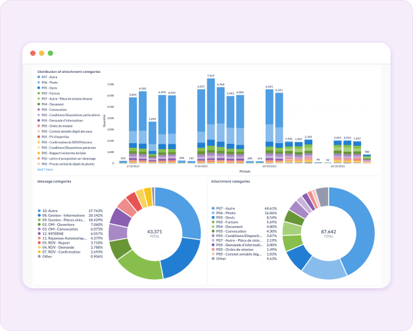Click the '12. INTERNE' legend row

[70, 234]
